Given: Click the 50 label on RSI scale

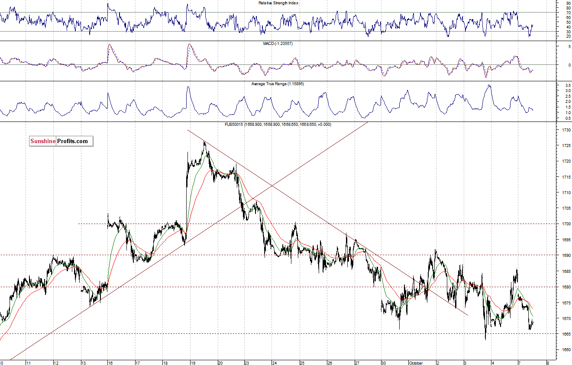Looking at the screenshot, I should click(568, 22).
